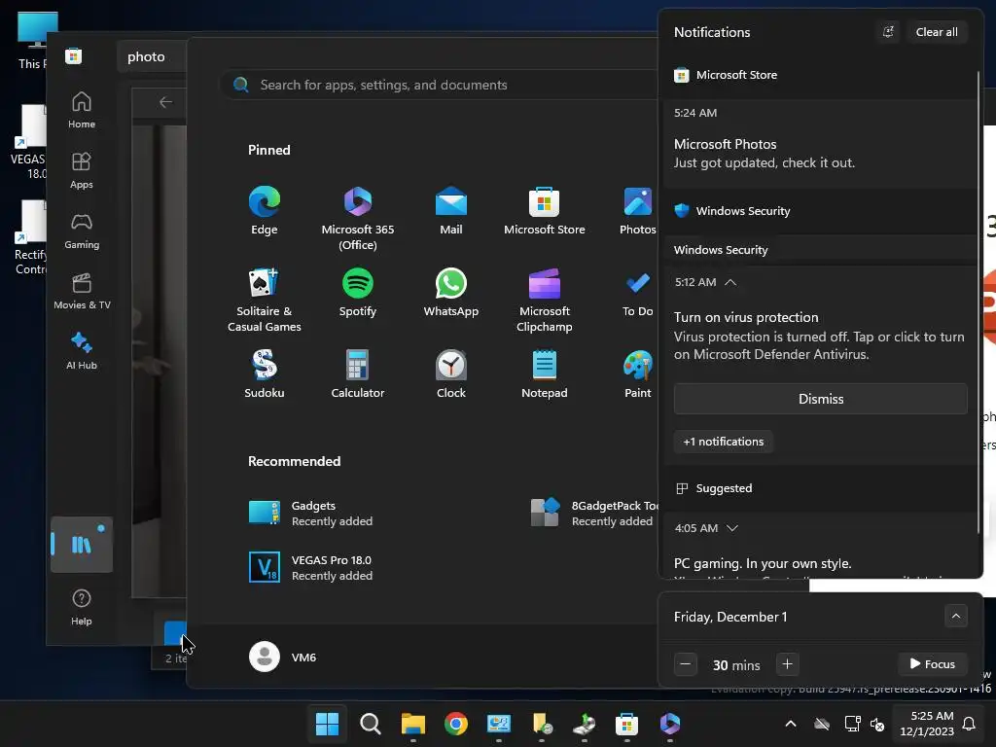Open the Paint app
The width and height of the screenshot is (996, 747).
tap(638, 374)
